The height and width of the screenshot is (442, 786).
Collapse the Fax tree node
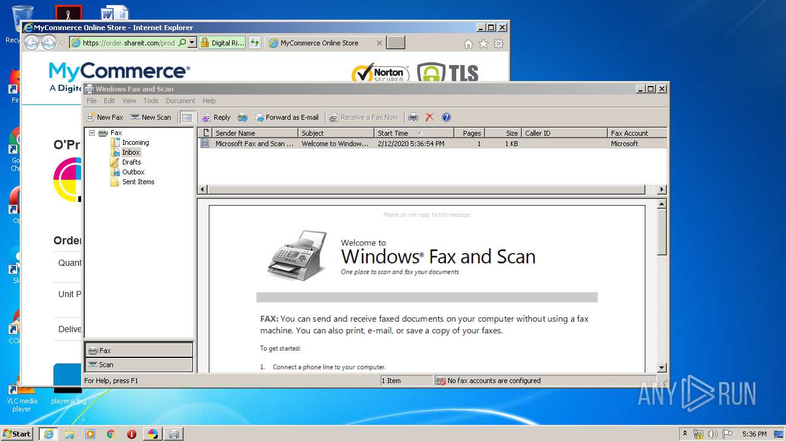91,133
